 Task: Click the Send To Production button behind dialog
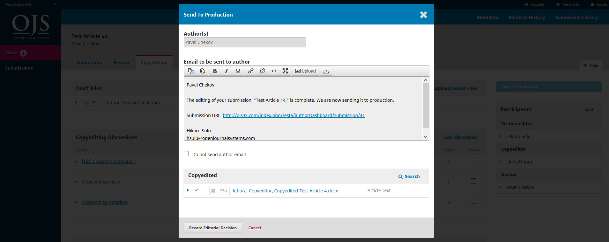click(x=549, y=86)
